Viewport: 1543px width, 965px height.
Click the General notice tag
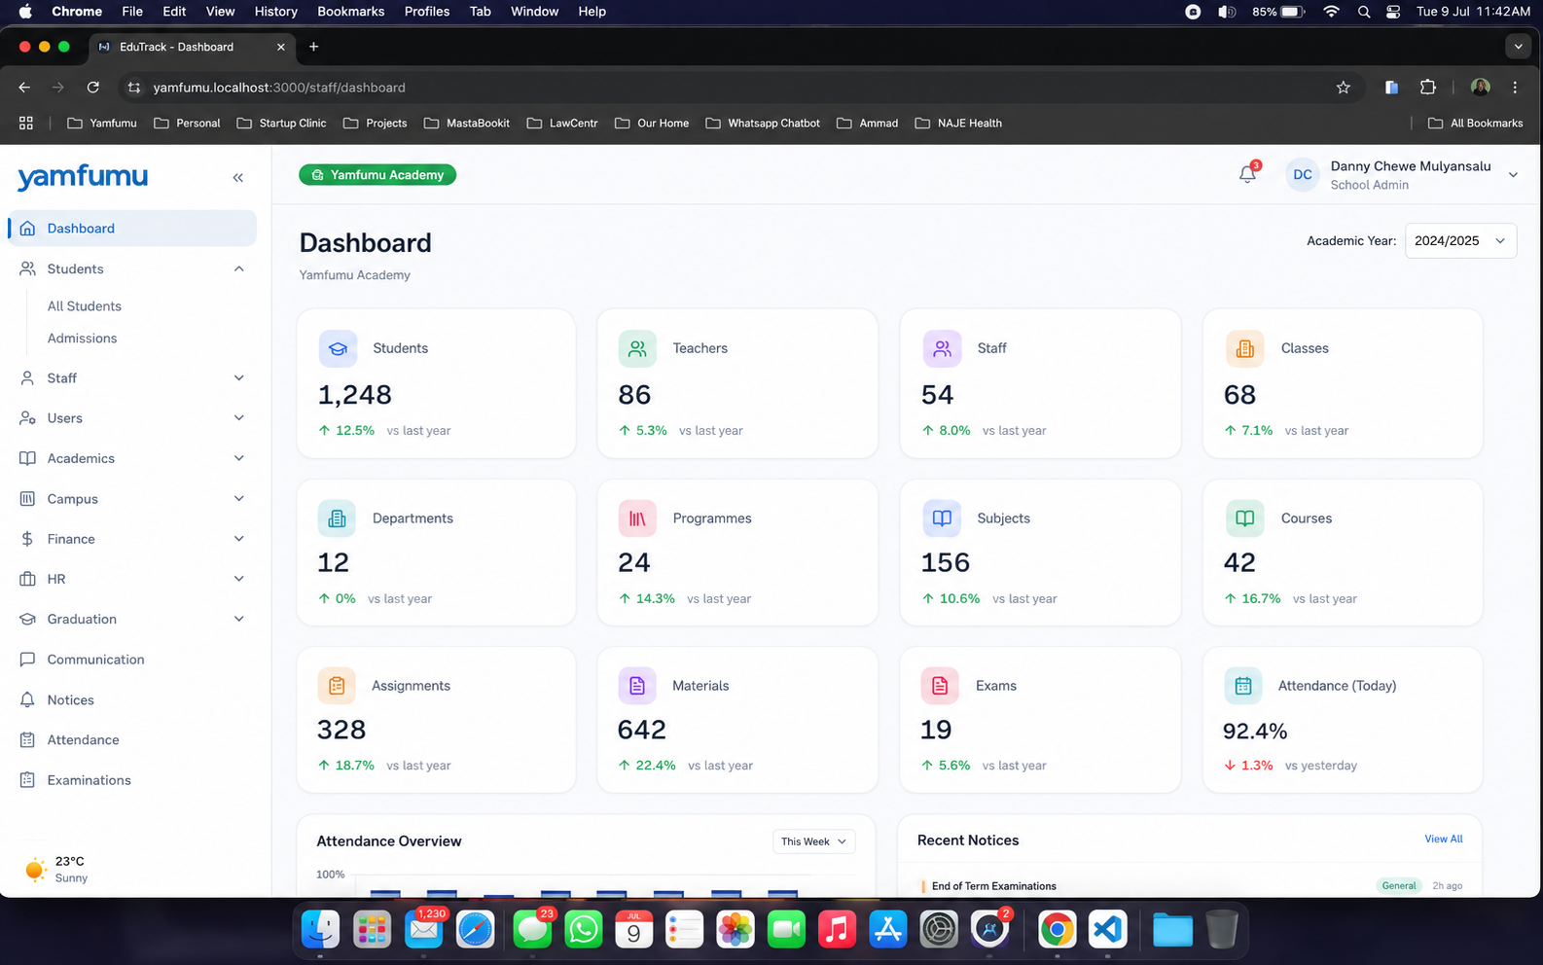1399,886
